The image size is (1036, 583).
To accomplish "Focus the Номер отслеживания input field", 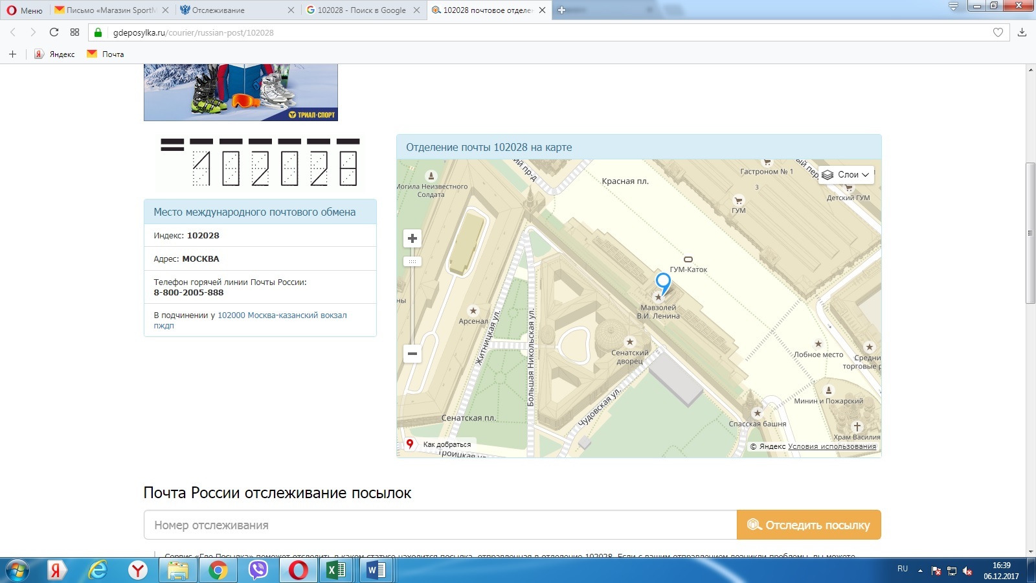I will (440, 525).
